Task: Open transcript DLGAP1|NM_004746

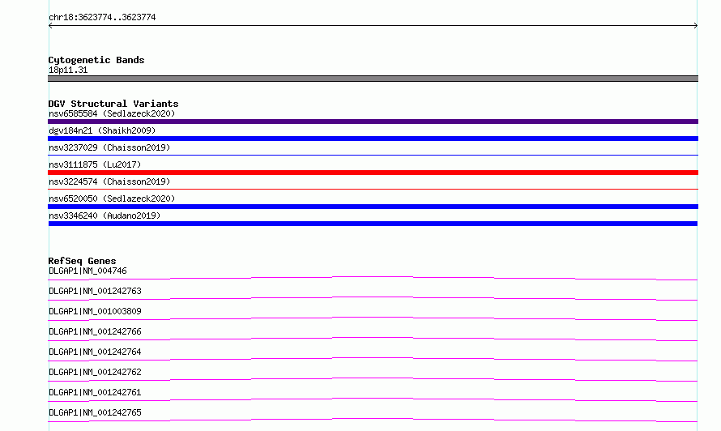Action: point(87,271)
